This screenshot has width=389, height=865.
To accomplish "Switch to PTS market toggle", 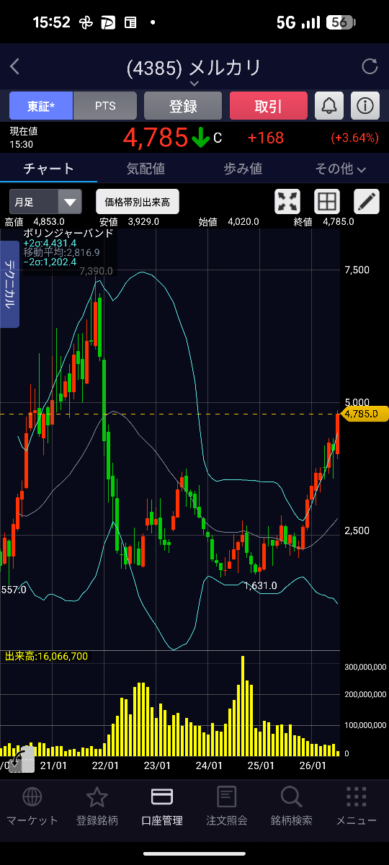I will (x=105, y=106).
